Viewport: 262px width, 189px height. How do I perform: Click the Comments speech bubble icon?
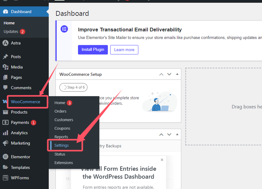[6, 88]
